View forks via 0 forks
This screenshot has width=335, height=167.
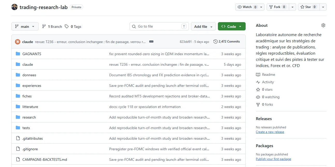point(265,104)
